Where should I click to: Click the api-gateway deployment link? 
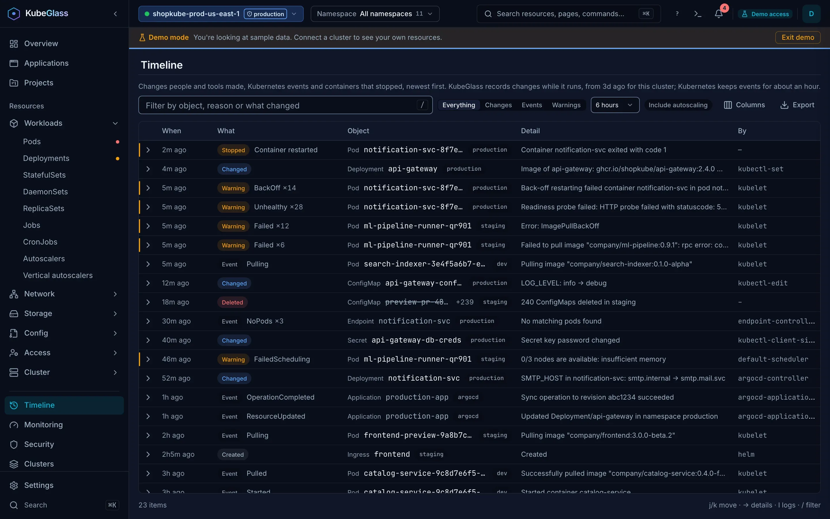[x=413, y=169]
